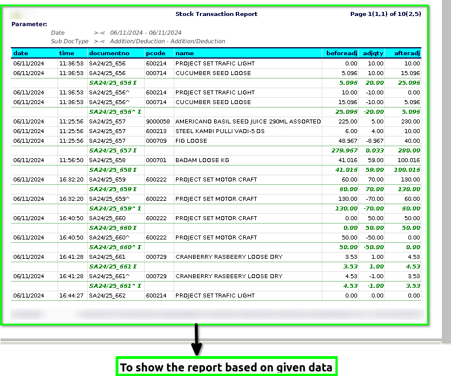Click the date range '06/11/2024 - 06/11/2024'
The height and width of the screenshot is (376, 451).
(146, 33)
